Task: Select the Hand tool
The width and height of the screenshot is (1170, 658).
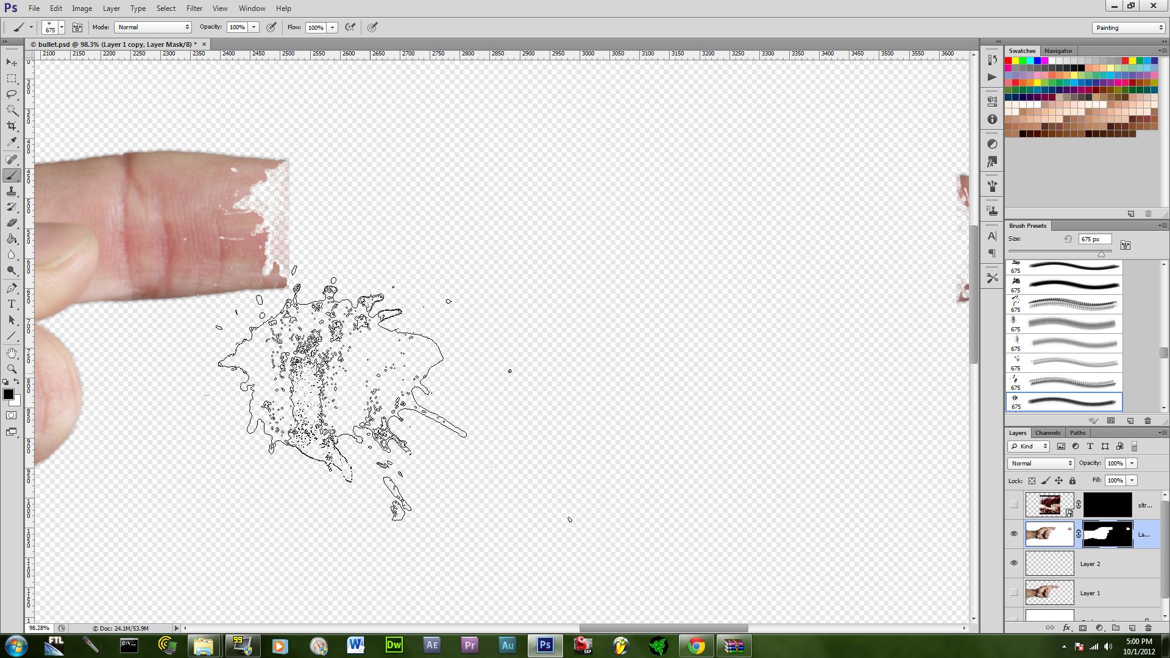Action: (12, 353)
